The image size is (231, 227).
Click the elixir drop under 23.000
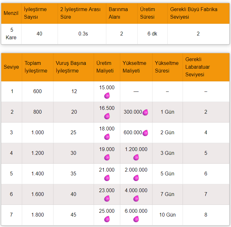pyautogui.click(x=107, y=199)
